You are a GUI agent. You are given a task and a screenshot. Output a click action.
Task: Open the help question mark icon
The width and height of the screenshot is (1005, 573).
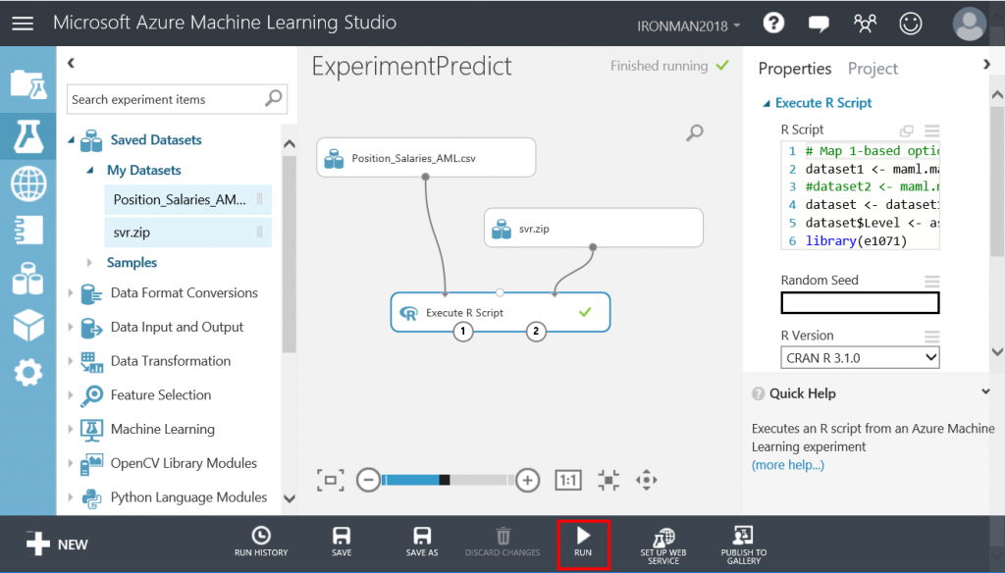click(773, 24)
